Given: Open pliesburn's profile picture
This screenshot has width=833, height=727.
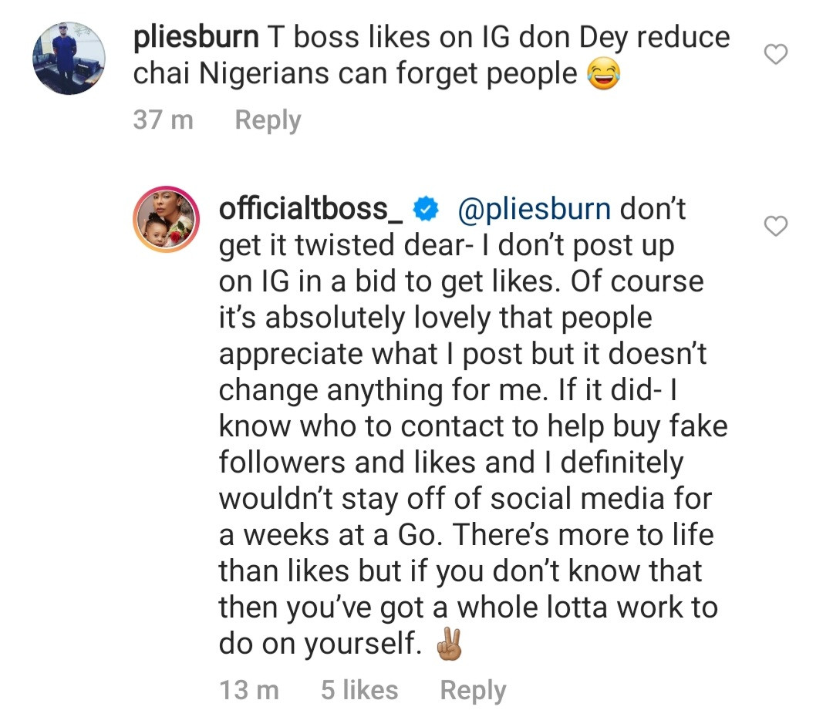Looking at the screenshot, I should pos(69,59).
